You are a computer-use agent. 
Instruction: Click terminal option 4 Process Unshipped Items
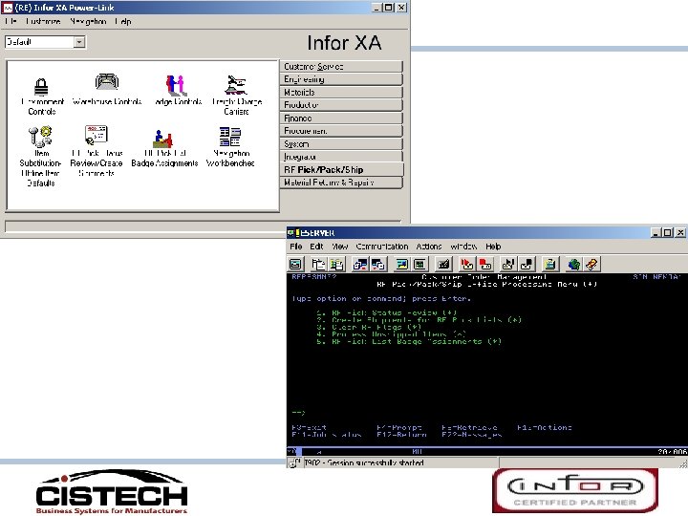[391, 334]
